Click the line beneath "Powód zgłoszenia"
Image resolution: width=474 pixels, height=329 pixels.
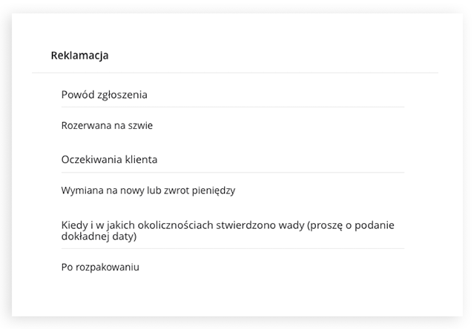tap(233, 107)
